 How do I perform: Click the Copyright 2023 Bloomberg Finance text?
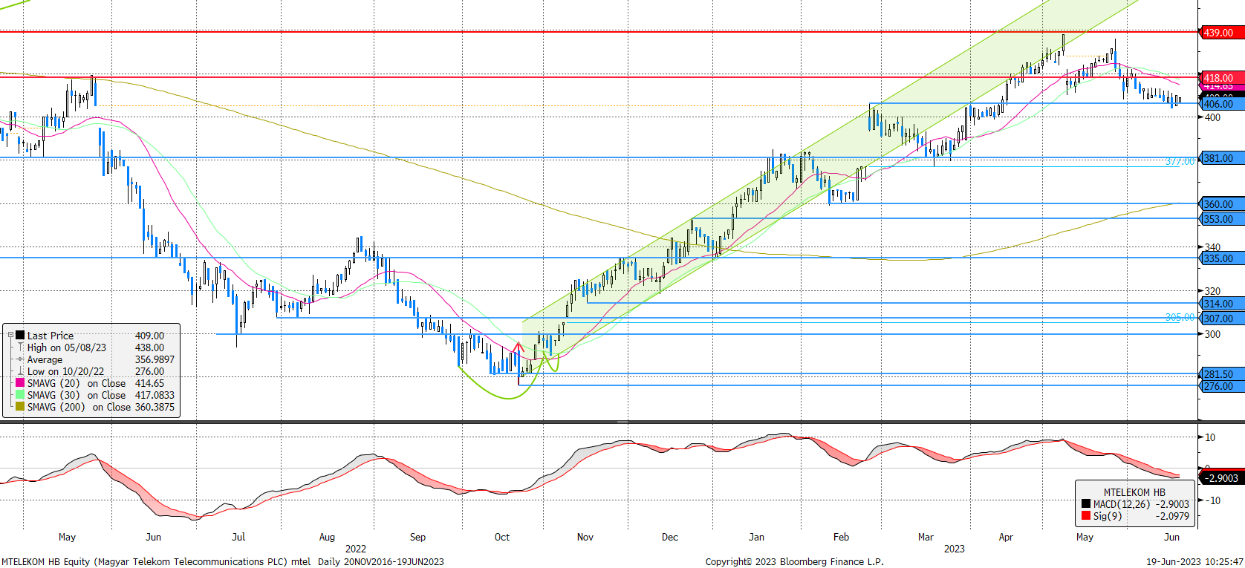795,562
